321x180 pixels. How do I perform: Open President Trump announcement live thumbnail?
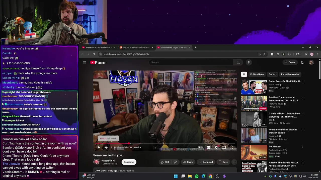point(254,103)
